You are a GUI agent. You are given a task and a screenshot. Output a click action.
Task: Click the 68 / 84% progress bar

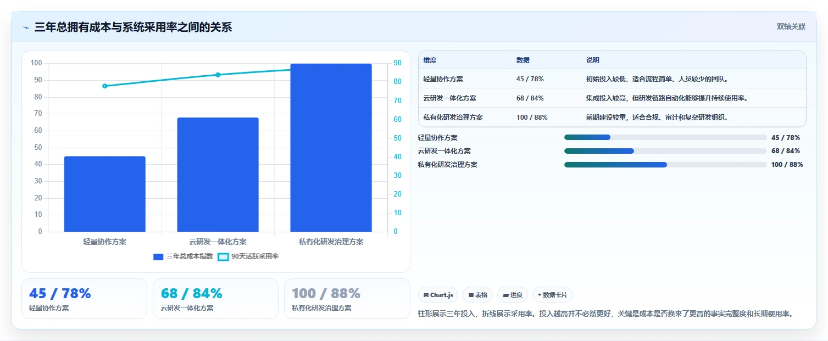click(665, 151)
